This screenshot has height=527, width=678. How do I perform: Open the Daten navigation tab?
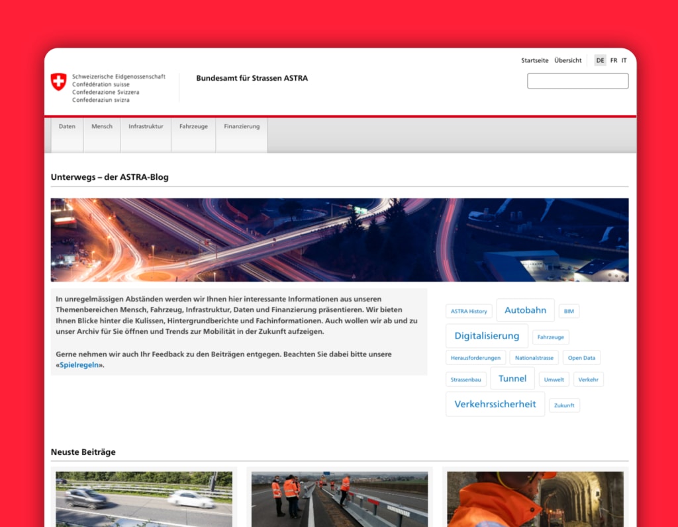coord(67,135)
